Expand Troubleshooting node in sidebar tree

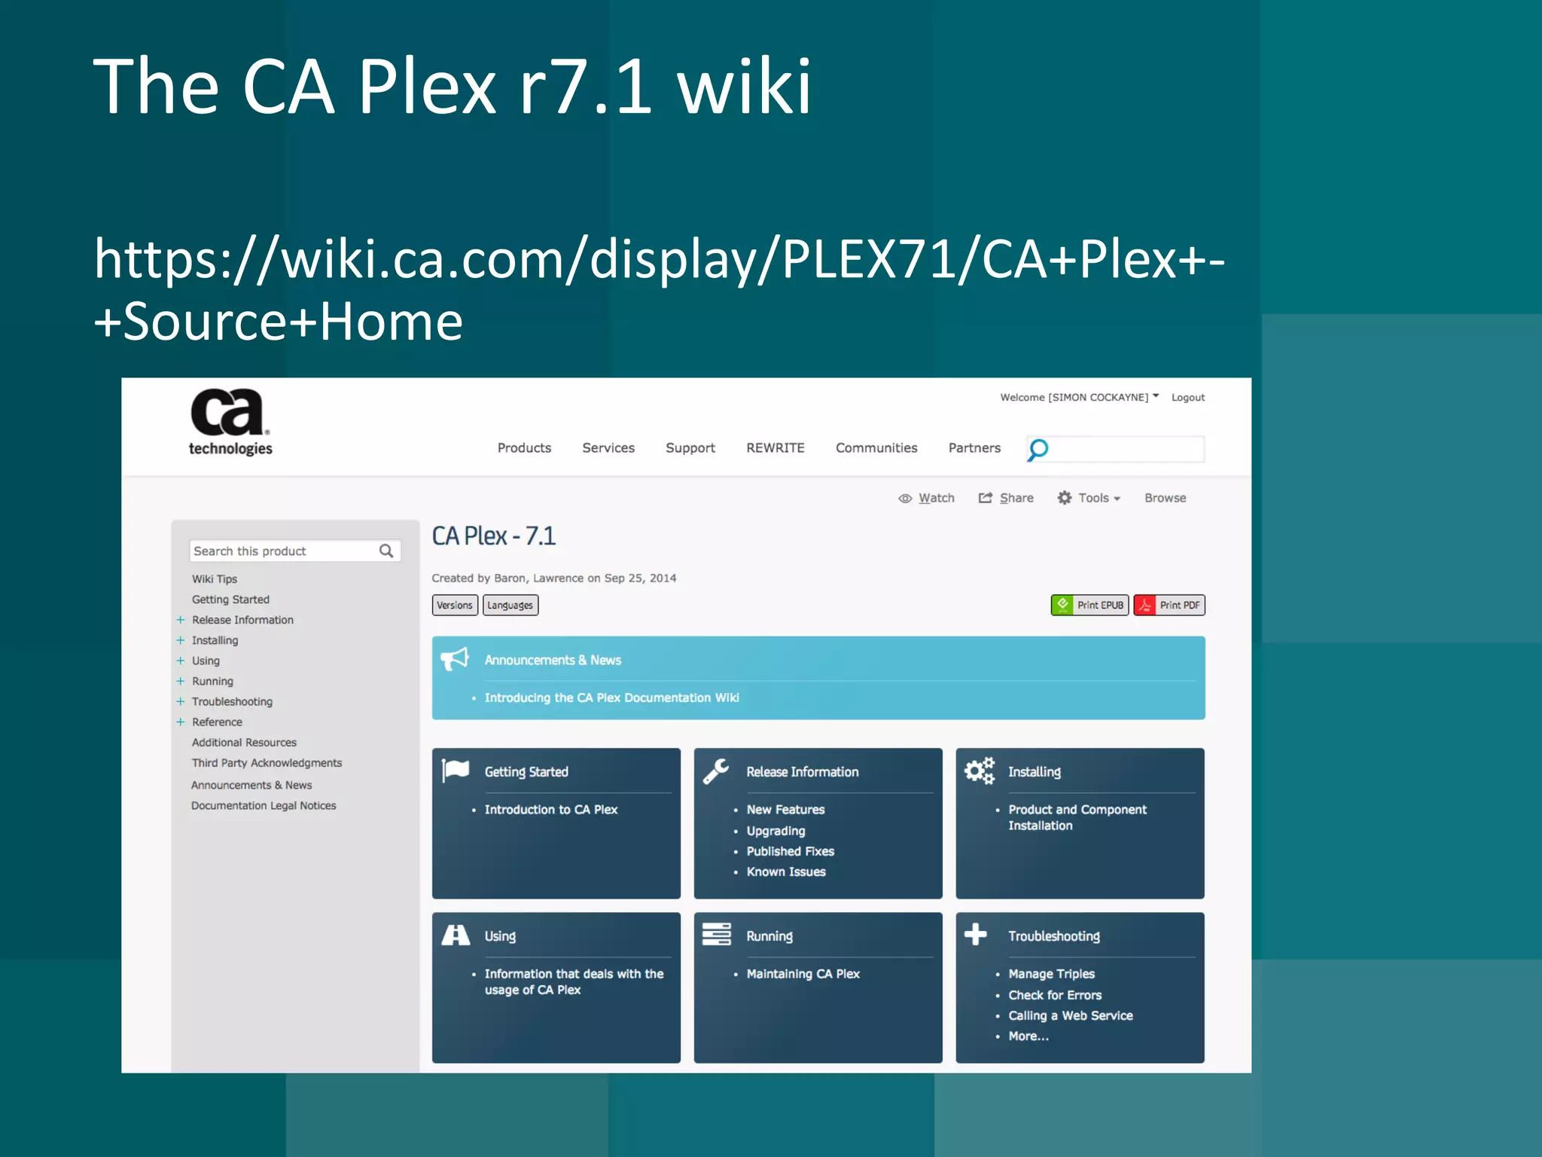(x=181, y=701)
